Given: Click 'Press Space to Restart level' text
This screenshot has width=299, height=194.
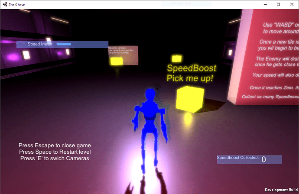Looking at the screenshot, I should [x=55, y=152].
